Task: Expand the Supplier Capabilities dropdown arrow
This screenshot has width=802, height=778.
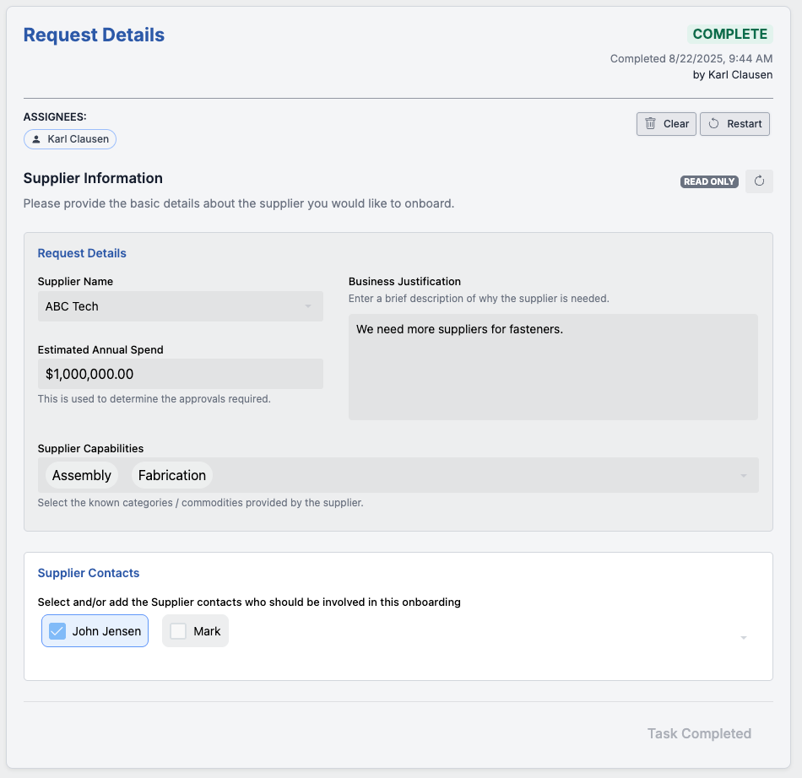Action: coord(744,475)
